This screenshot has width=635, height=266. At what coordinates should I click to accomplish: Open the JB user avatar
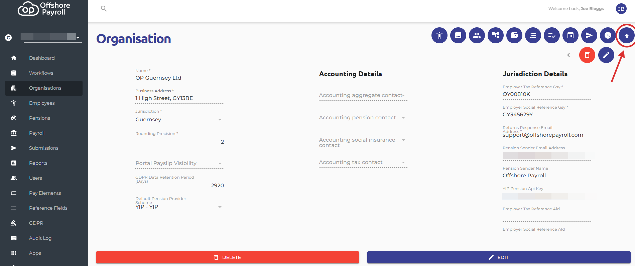pyautogui.click(x=621, y=9)
